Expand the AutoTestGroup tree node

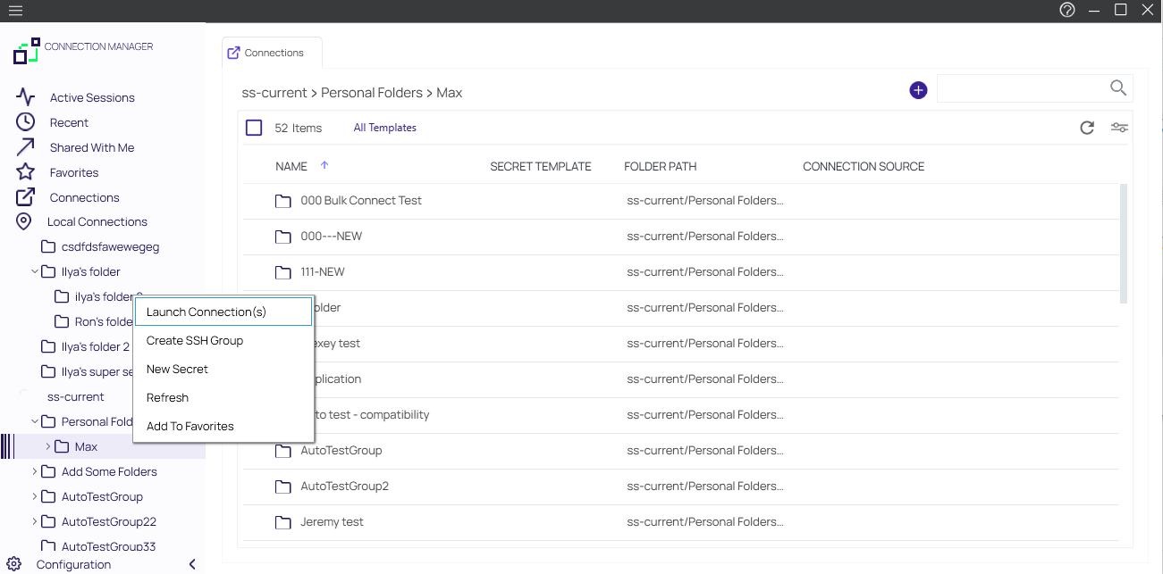click(35, 496)
